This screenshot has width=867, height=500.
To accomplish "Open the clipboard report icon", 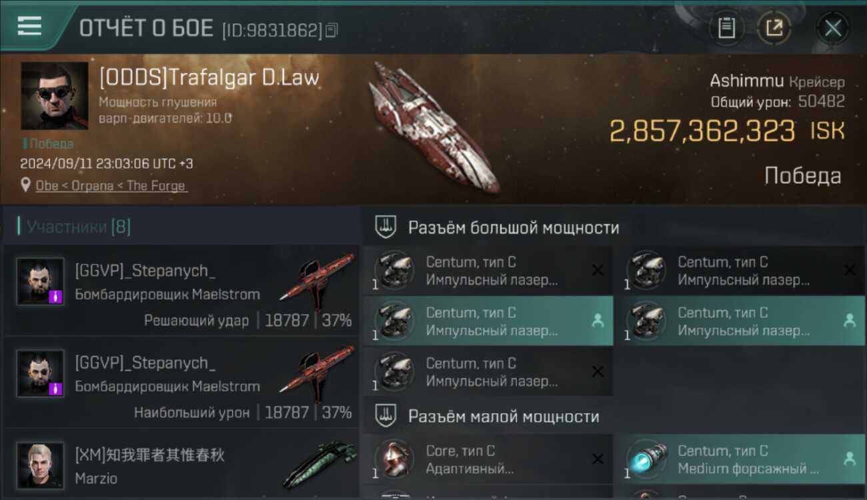I will pos(726,28).
